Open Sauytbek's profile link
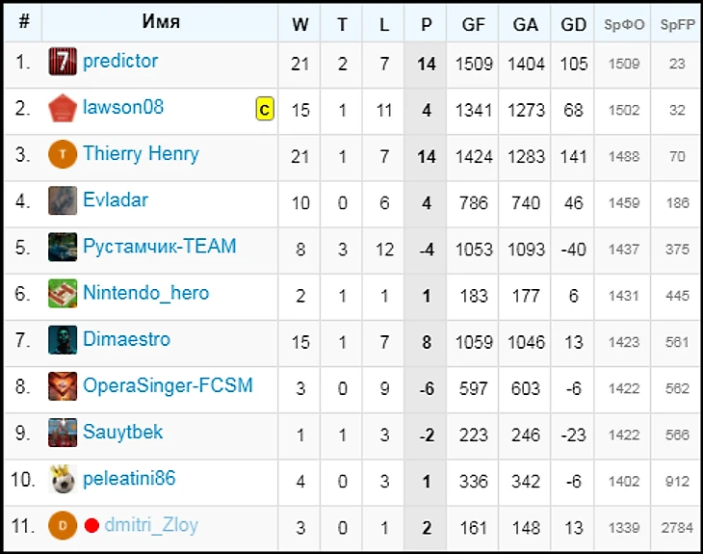The width and height of the screenshot is (703, 554). pos(122,432)
